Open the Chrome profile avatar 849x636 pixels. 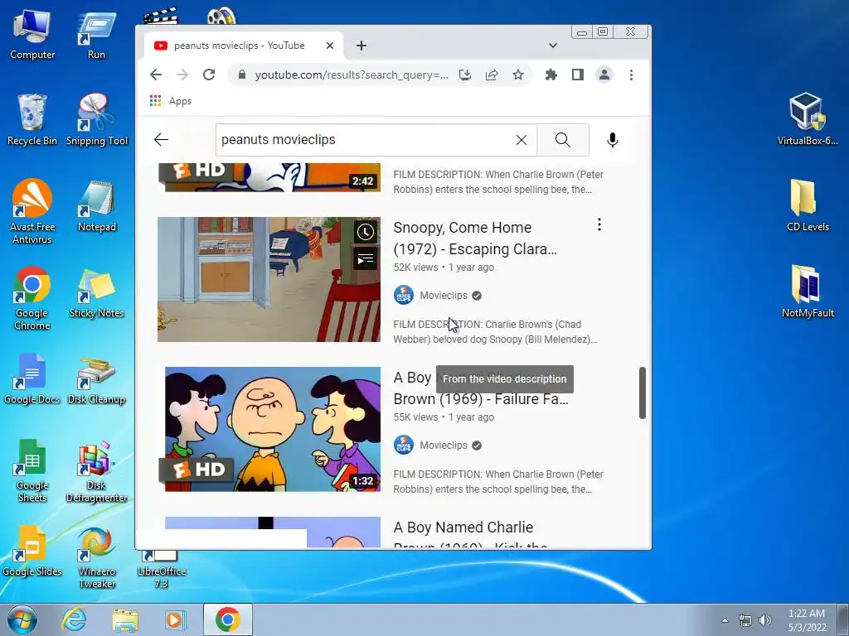point(604,75)
